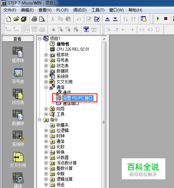Screen dimensions: 174x188
Task: Expand the 数据块 tree node
Action: click(46, 71)
